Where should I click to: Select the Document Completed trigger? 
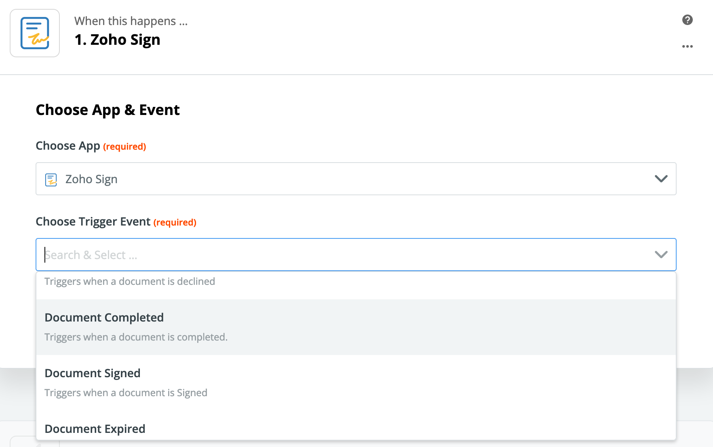[104, 317]
